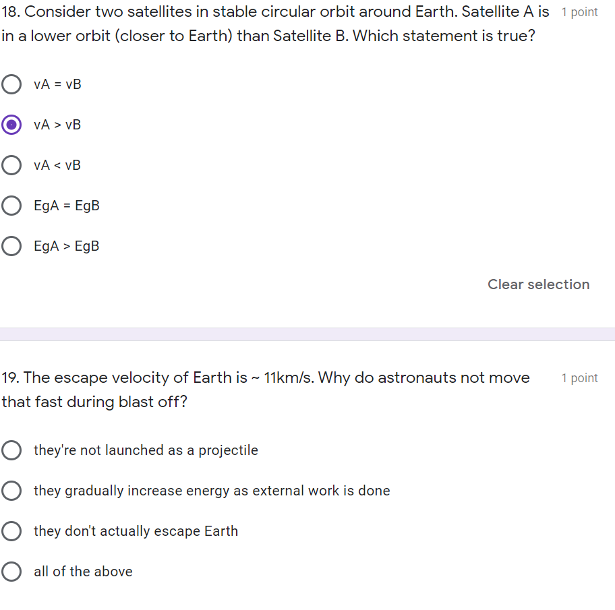Click the filled purple radio indicator
The height and width of the screenshot is (610, 615).
(11, 125)
